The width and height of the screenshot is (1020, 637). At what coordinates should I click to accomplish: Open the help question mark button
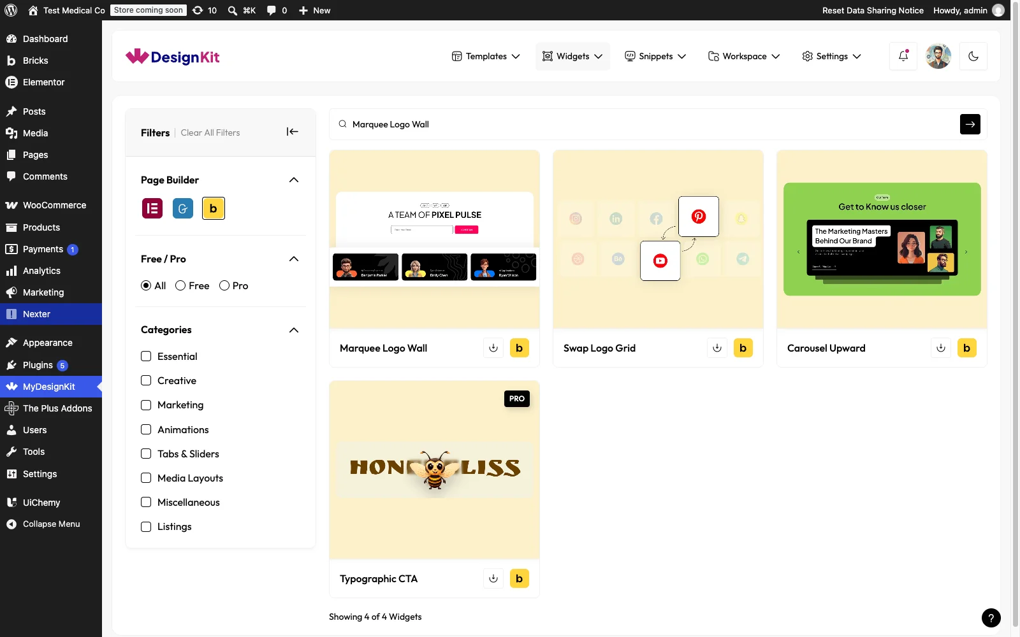pyautogui.click(x=991, y=618)
